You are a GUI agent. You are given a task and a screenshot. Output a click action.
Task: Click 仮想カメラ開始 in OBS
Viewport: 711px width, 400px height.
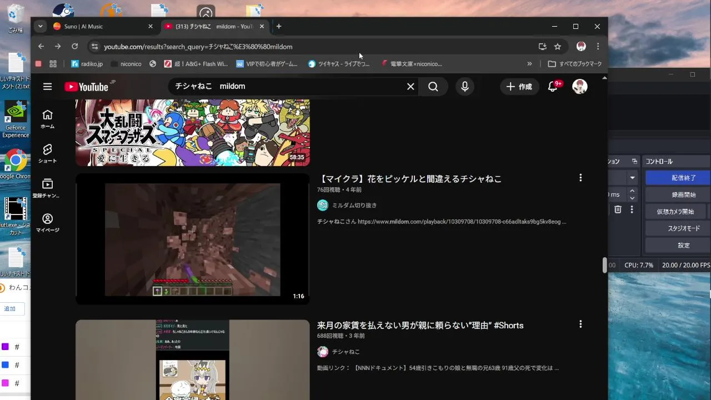point(675,212)
